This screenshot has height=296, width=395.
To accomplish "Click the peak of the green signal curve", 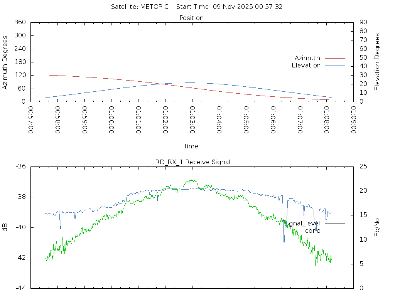I will [x=191, y=180].
